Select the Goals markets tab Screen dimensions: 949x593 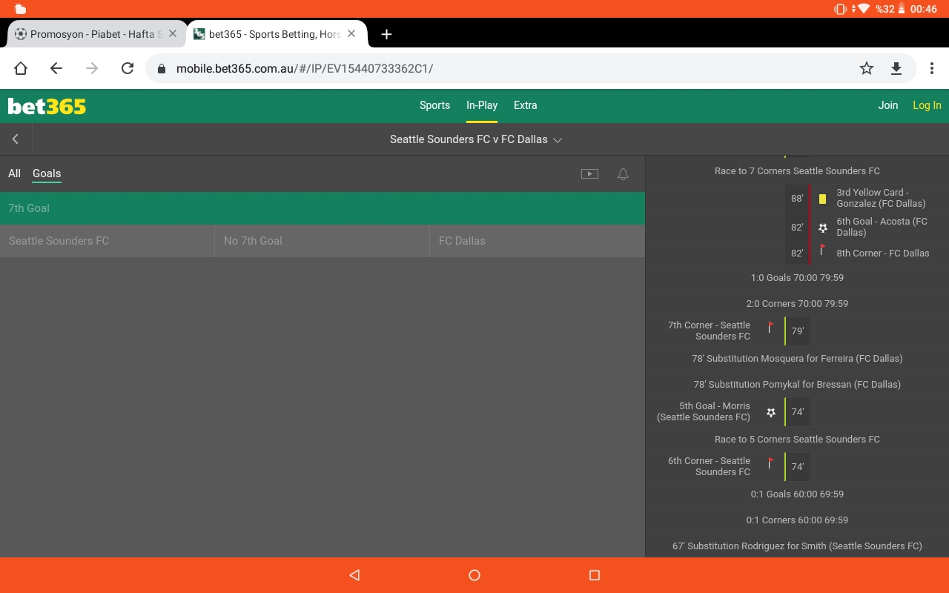click(47, 173)
